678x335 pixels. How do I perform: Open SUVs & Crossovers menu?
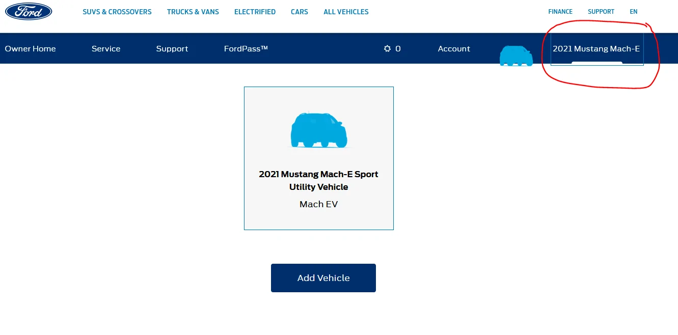click(117, 12)
